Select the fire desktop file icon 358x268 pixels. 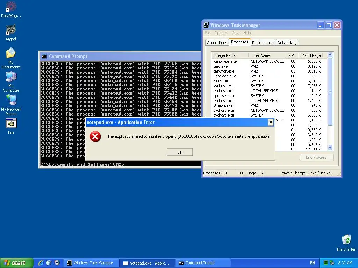[x=11, y=126]
